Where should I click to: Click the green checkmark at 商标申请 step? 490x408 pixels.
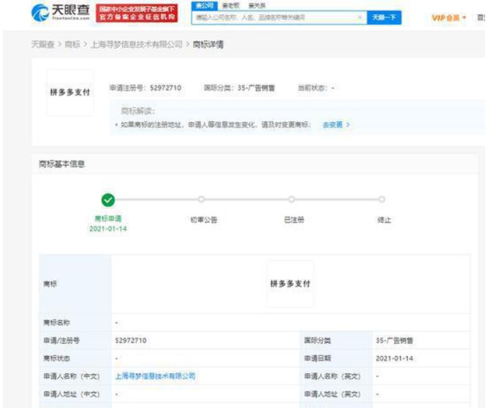(x=107, y=200)
